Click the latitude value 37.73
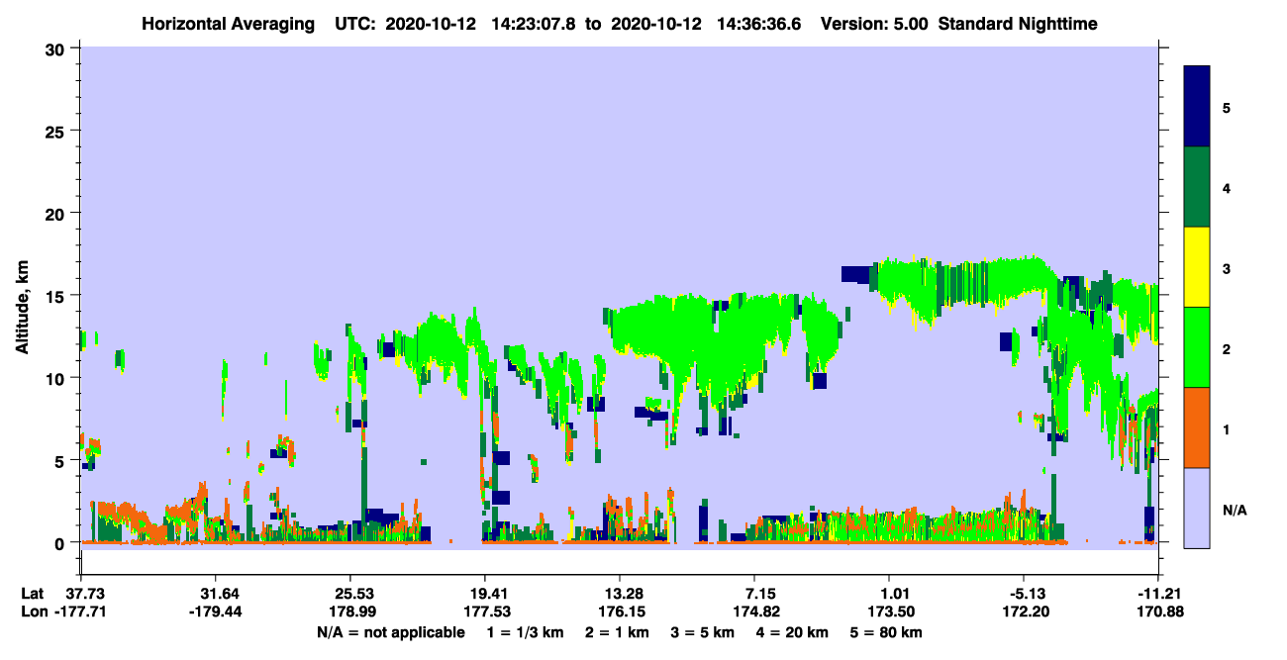Viewport: 1287px width, 660px height. click(84, 594)
